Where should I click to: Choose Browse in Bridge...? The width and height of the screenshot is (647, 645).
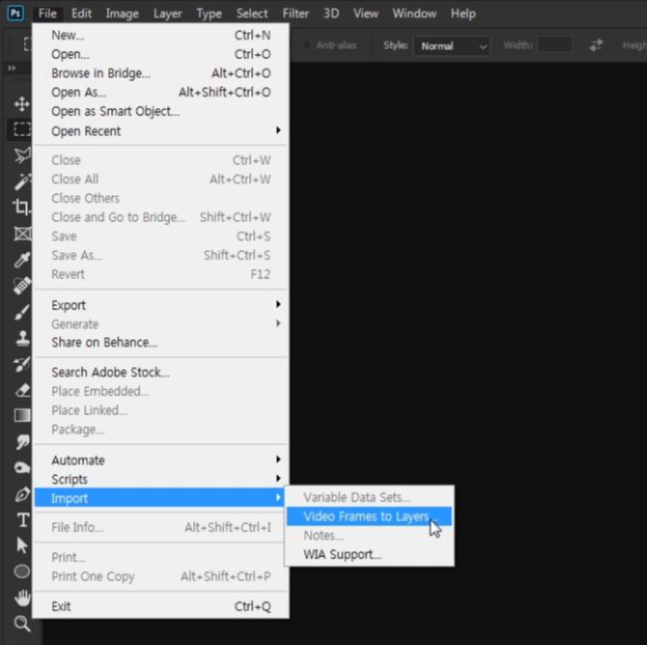[x=161, y=73]
